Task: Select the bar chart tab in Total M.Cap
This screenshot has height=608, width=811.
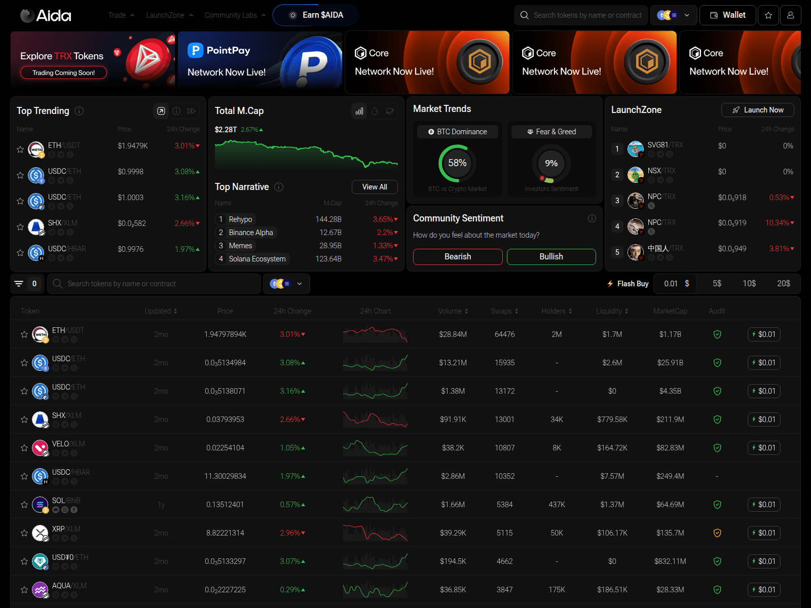Action: coord(359,111)
